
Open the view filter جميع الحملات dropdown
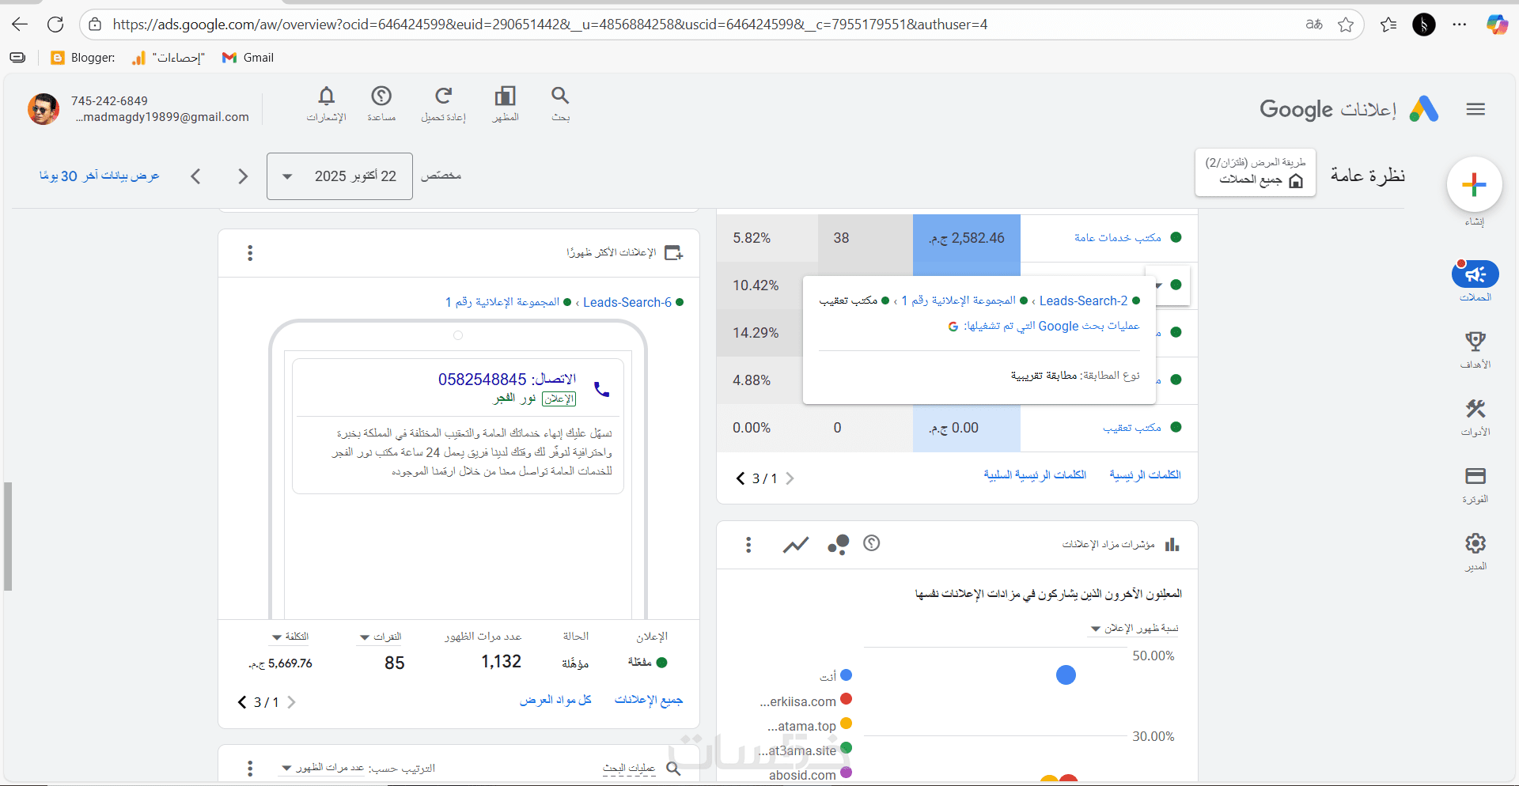(1256, 172)
